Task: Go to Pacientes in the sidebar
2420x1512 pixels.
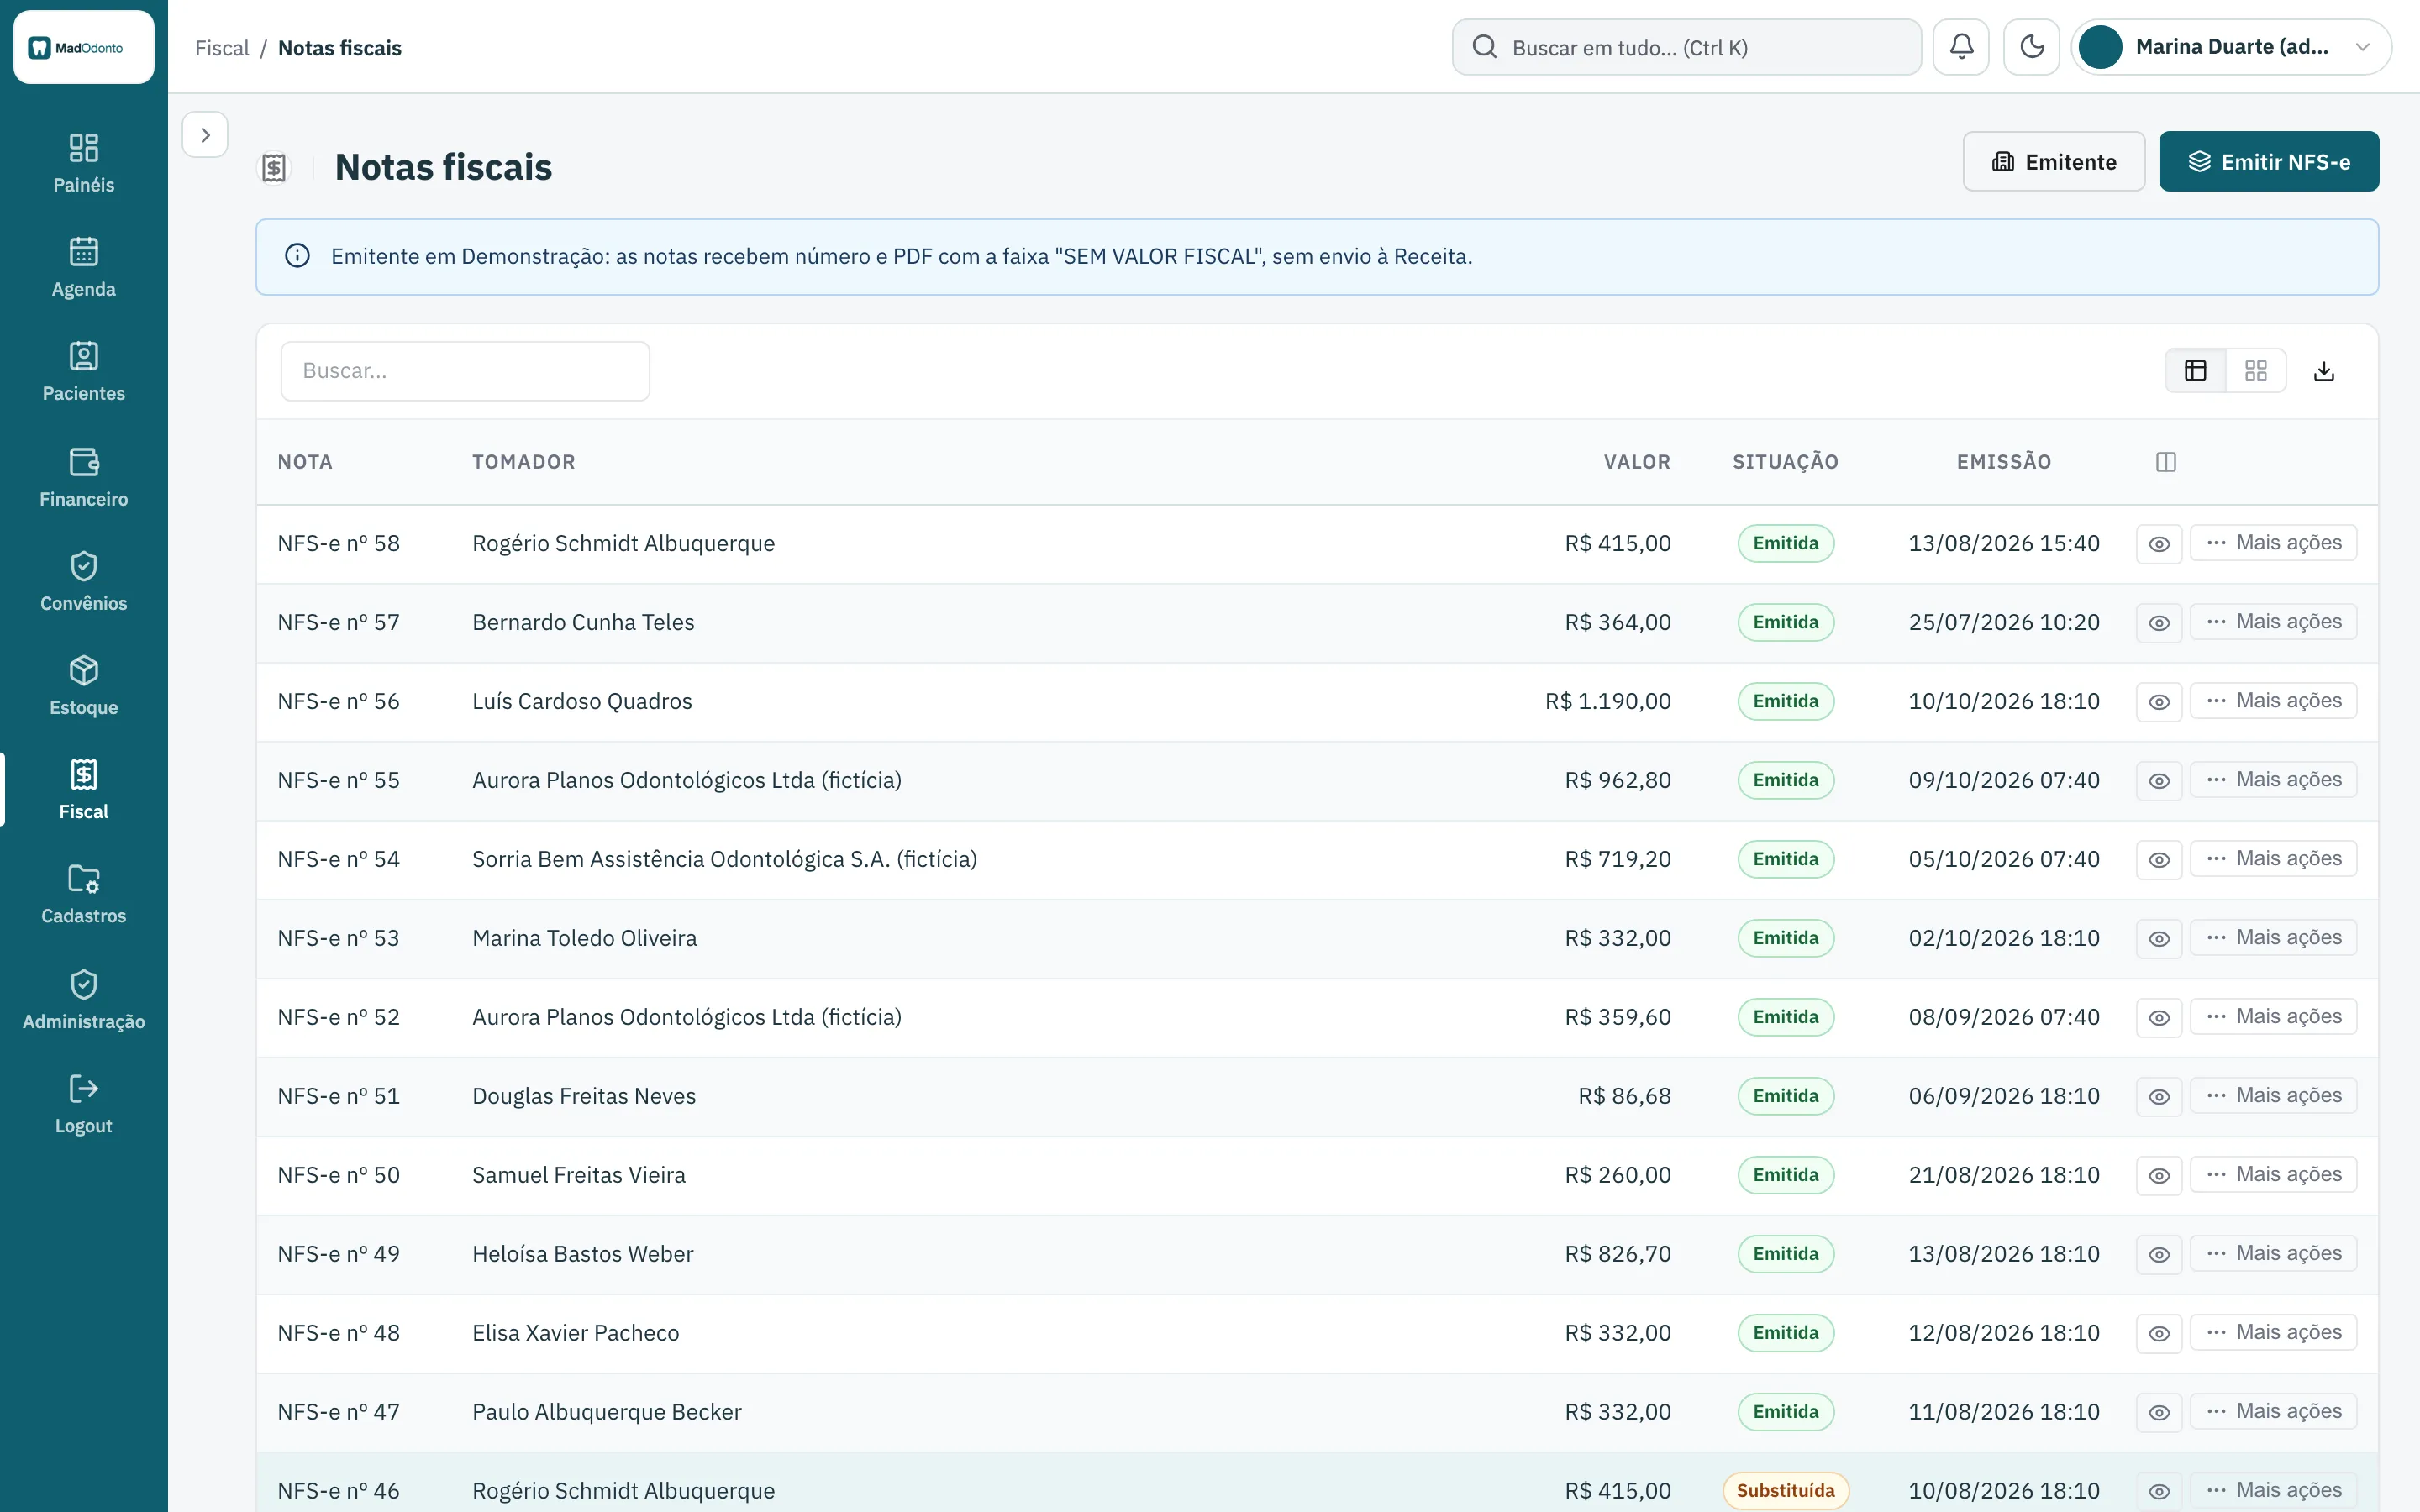Action: (x=84, y=372)
